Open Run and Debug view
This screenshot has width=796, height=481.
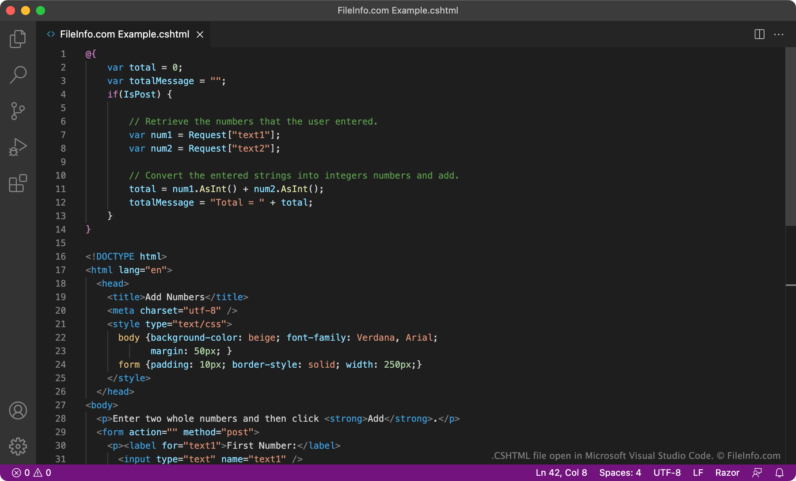tap(18, 147)
